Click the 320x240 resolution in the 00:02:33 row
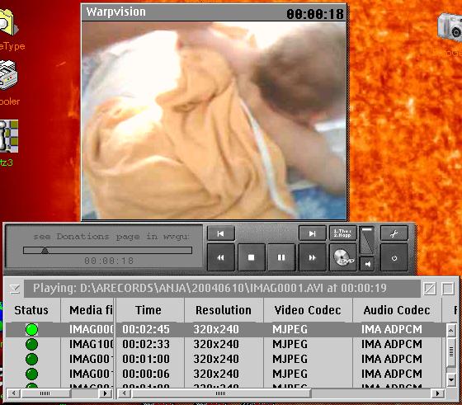 [x=216, y=344]
